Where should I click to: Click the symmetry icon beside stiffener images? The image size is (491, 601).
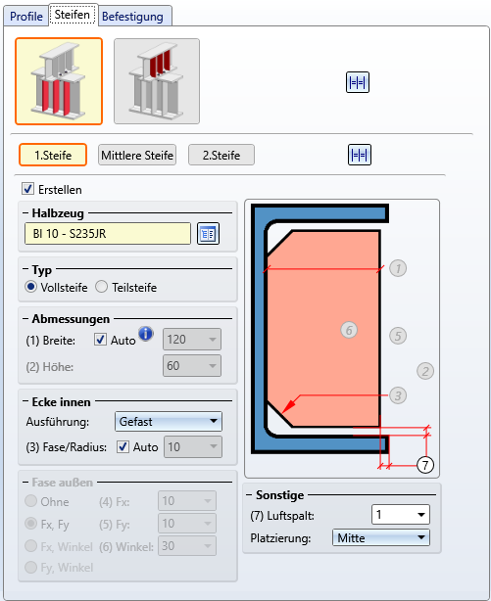358,82
